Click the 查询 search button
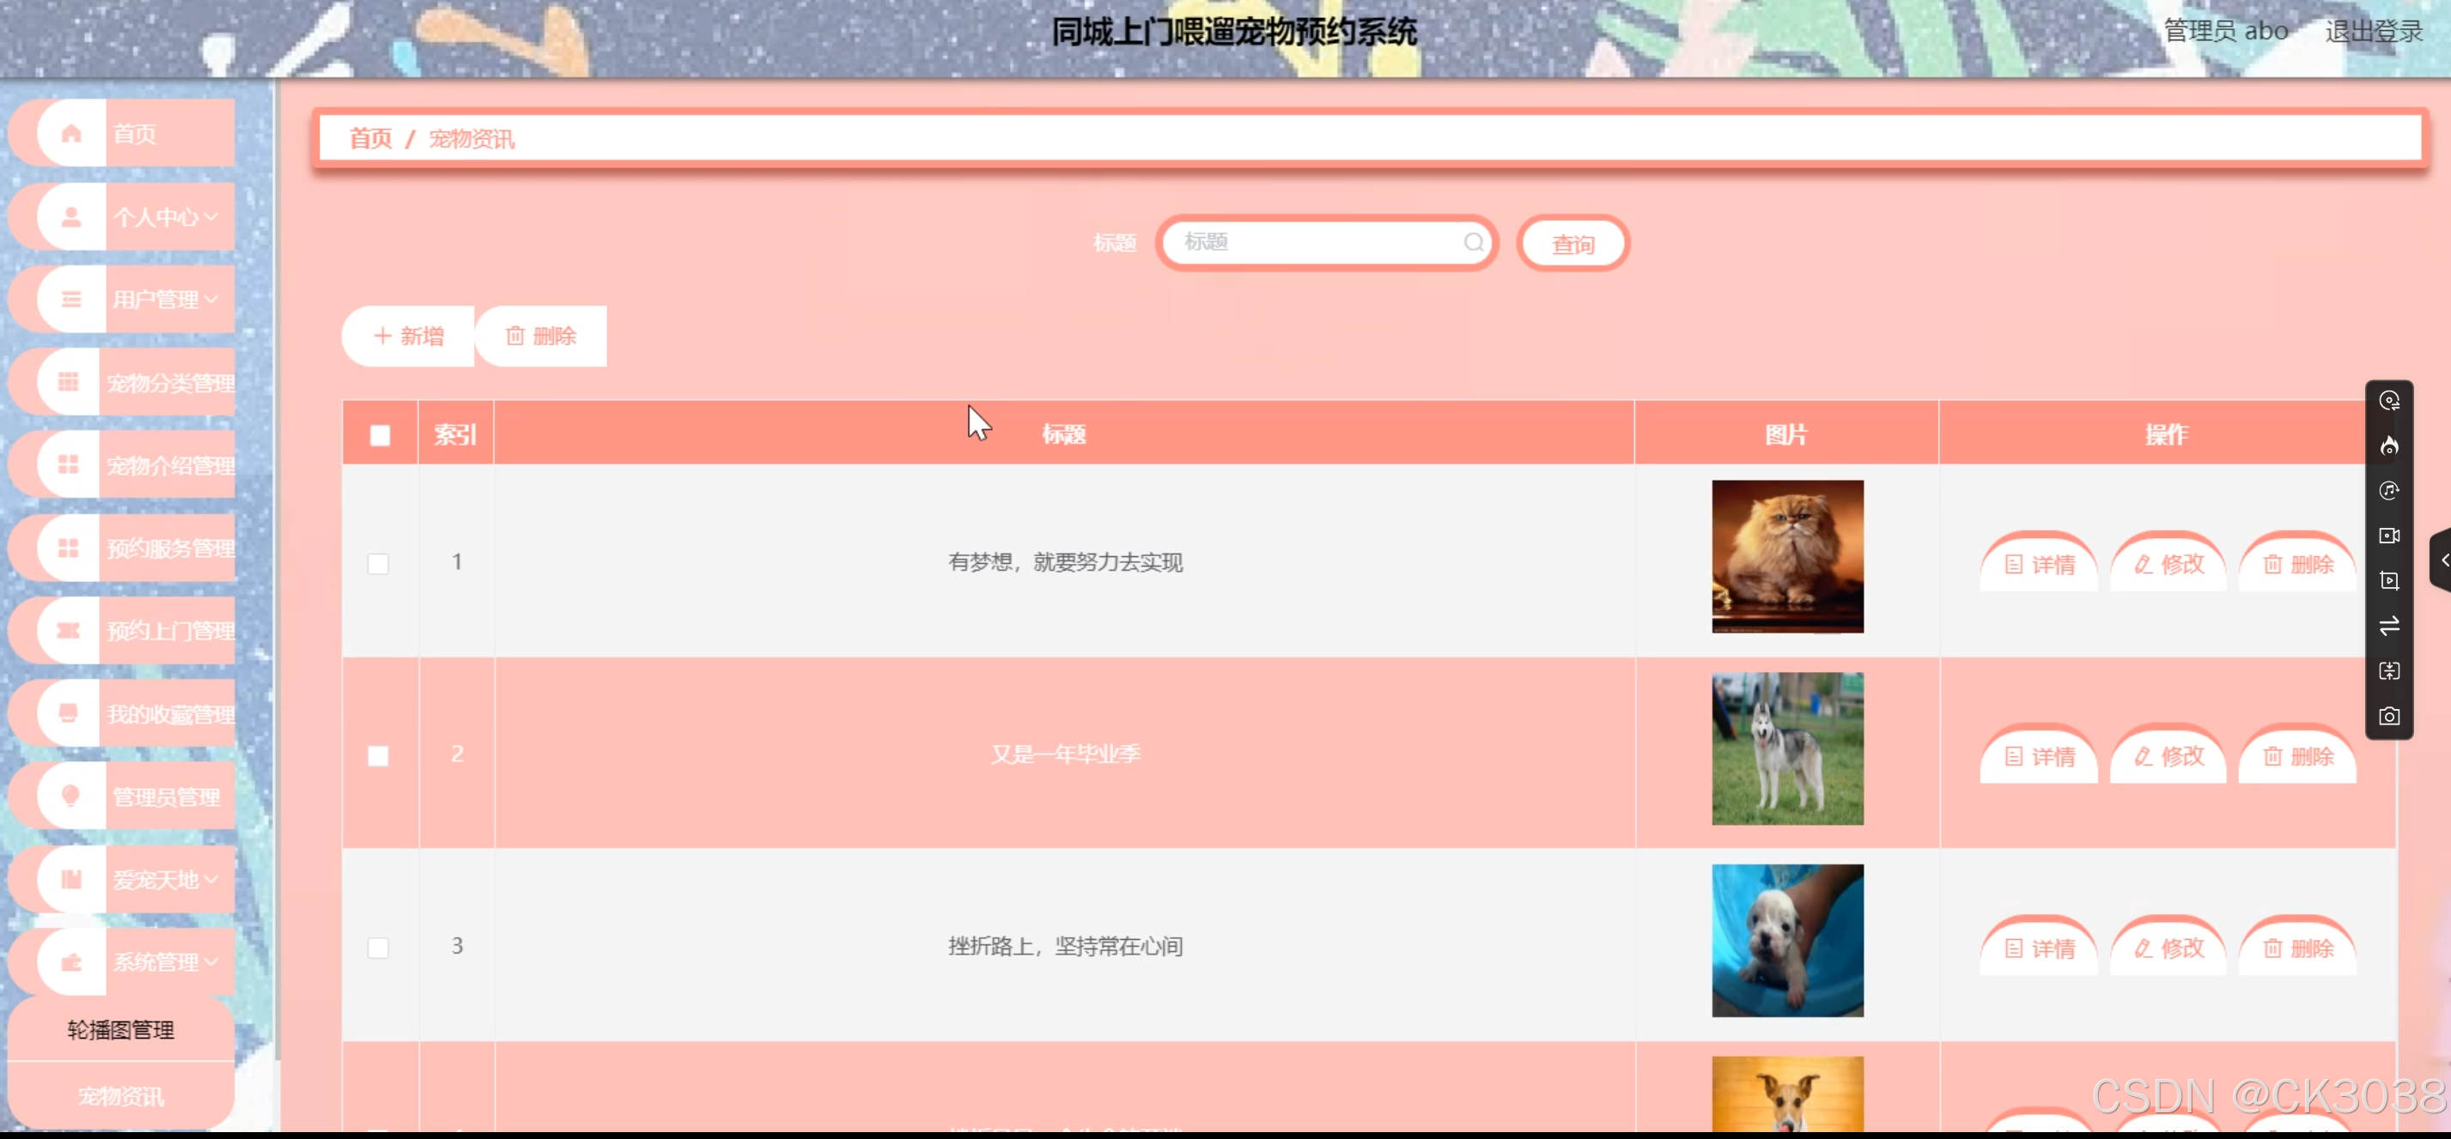The image size is (2451, 1139). [x=1572, y=245]
